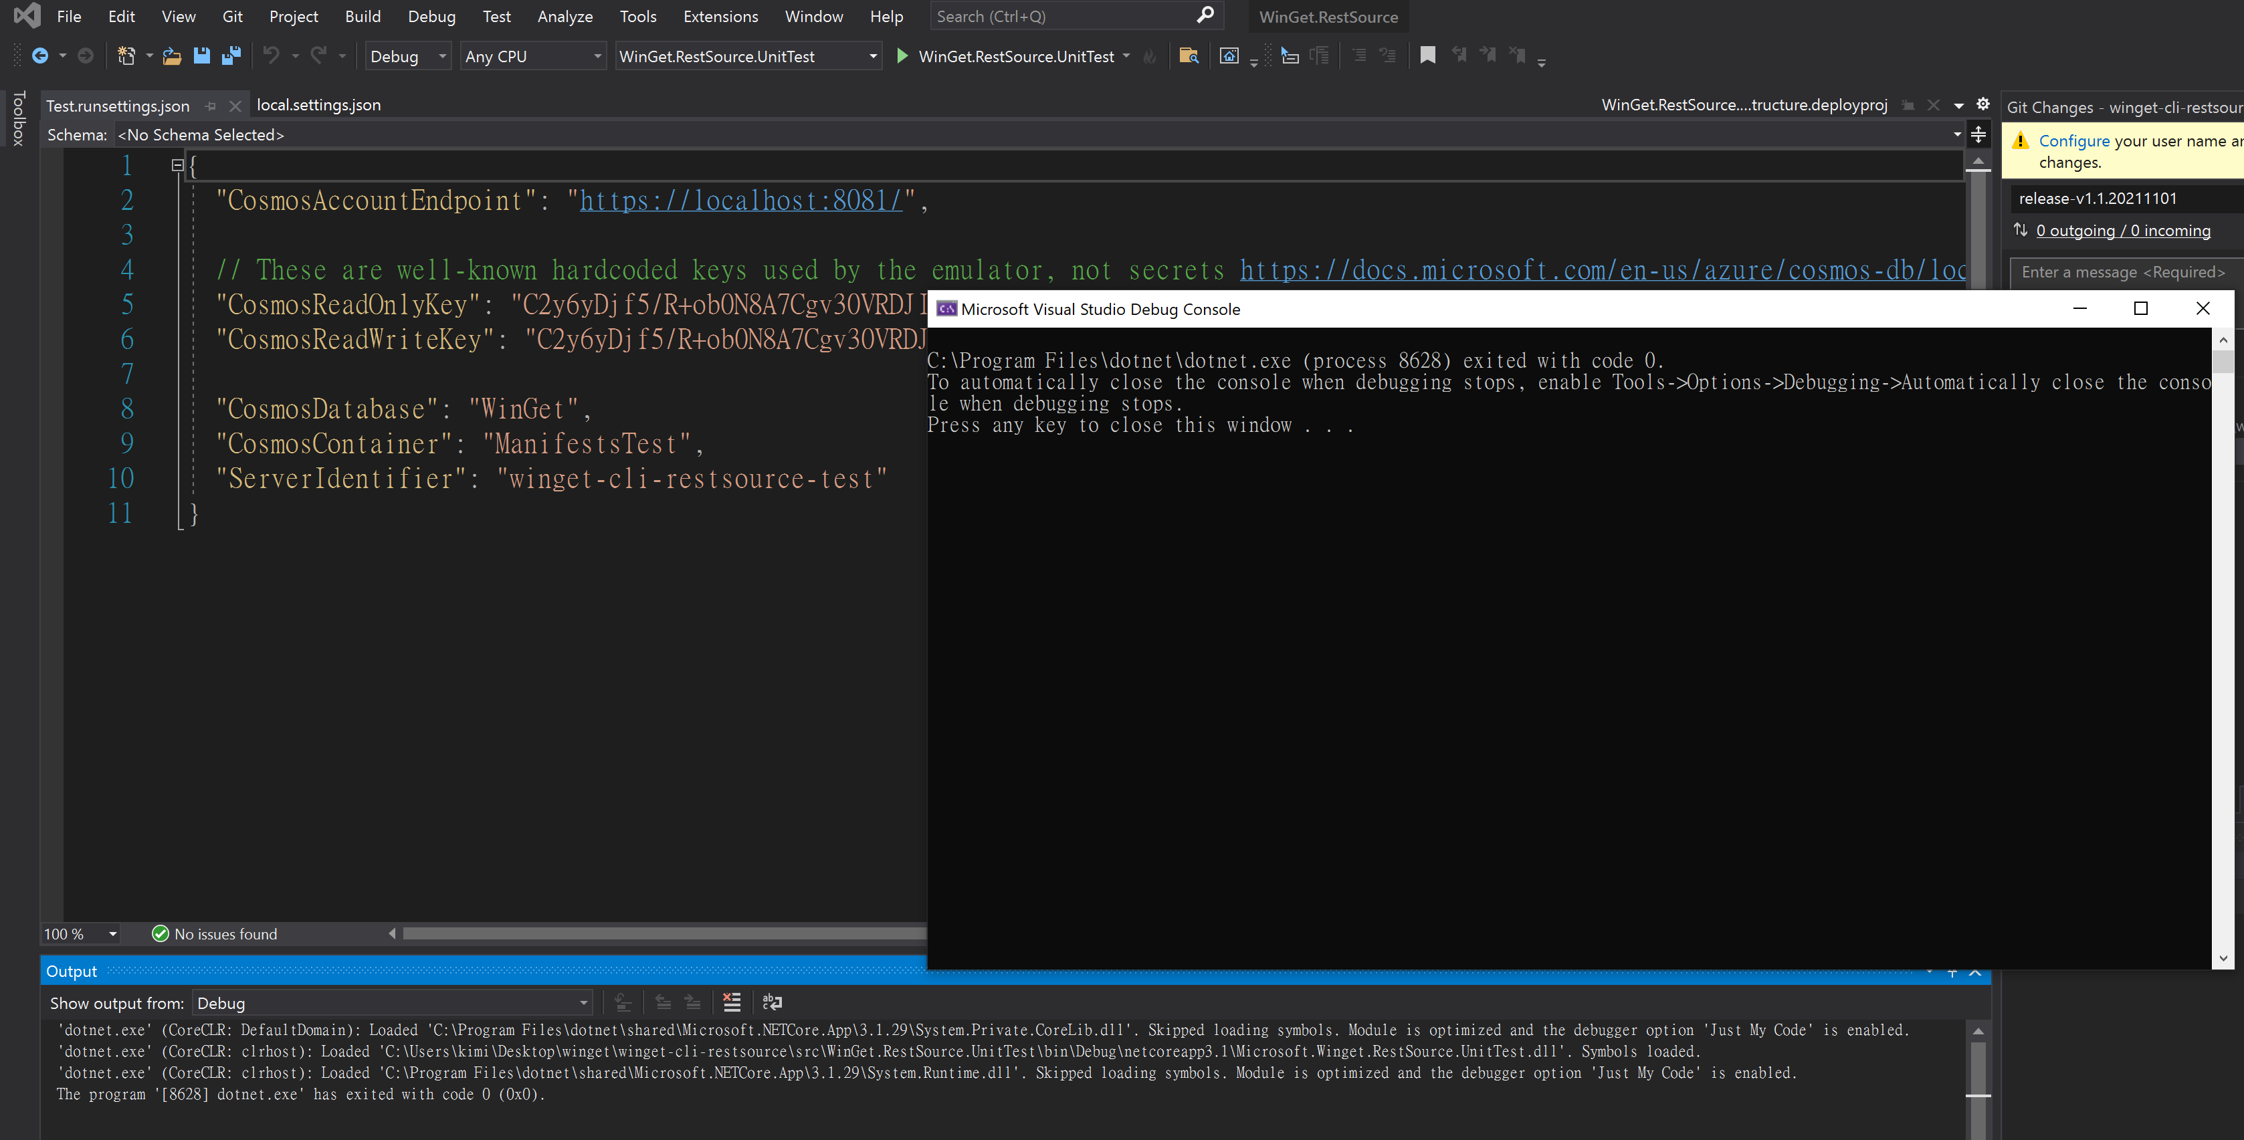This screenshot has height=1140, width=2244.
Task: Close the Test.runsettings.json tab
Action: tap(234, 106)
